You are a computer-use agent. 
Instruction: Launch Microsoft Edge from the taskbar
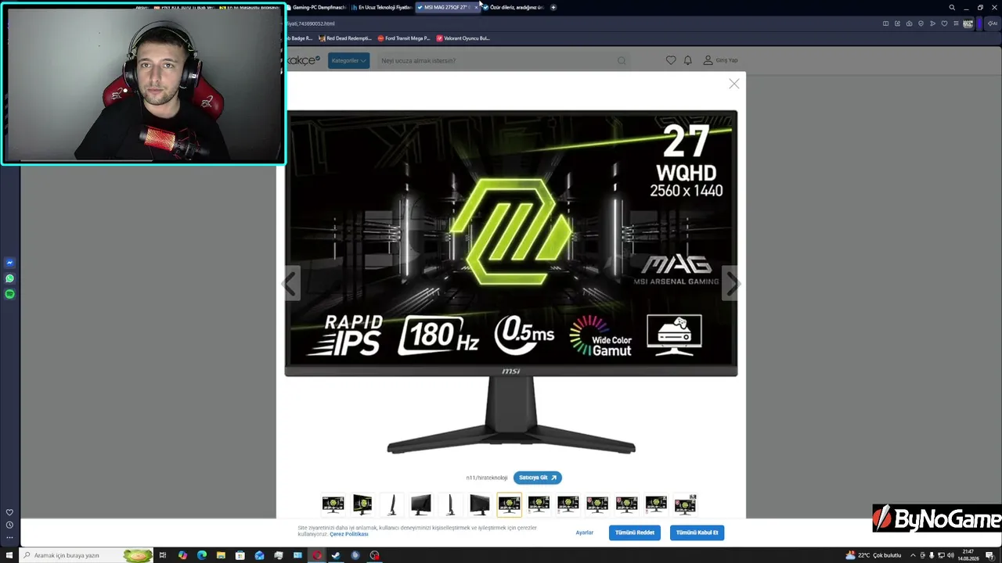click(202, 555)
